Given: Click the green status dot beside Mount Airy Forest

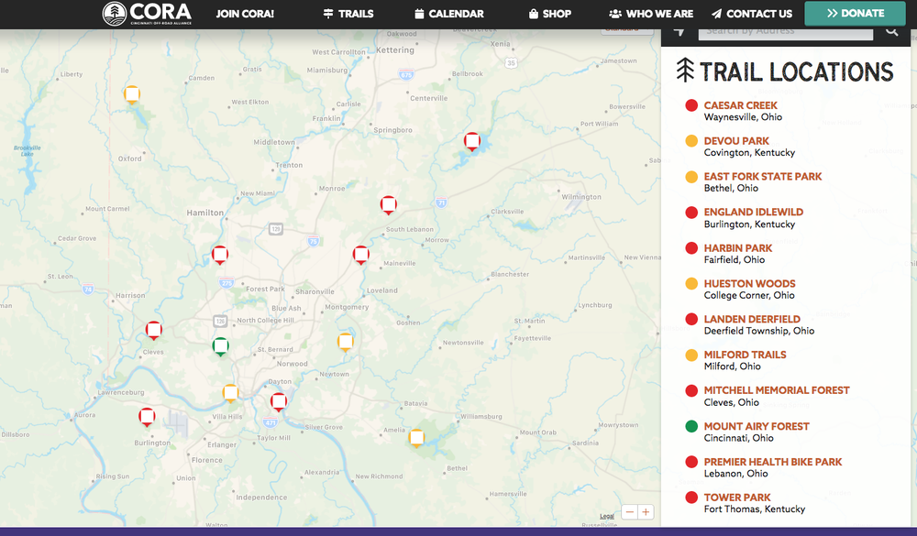Looking at the screenshot, I should pyautogui.click(x=691, y=426).
